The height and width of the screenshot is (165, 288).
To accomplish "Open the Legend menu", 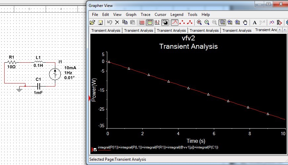I will (177, 15).
